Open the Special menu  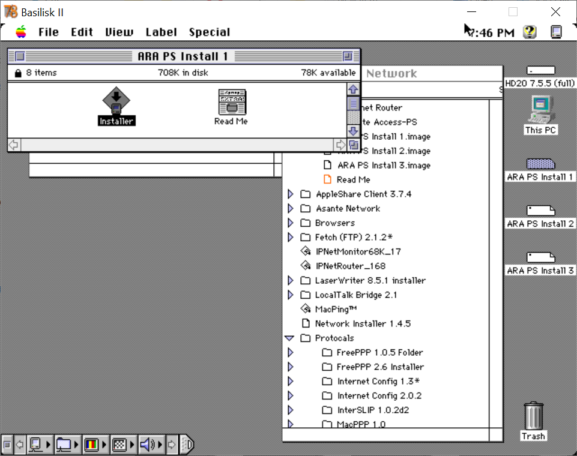(210, 32)
